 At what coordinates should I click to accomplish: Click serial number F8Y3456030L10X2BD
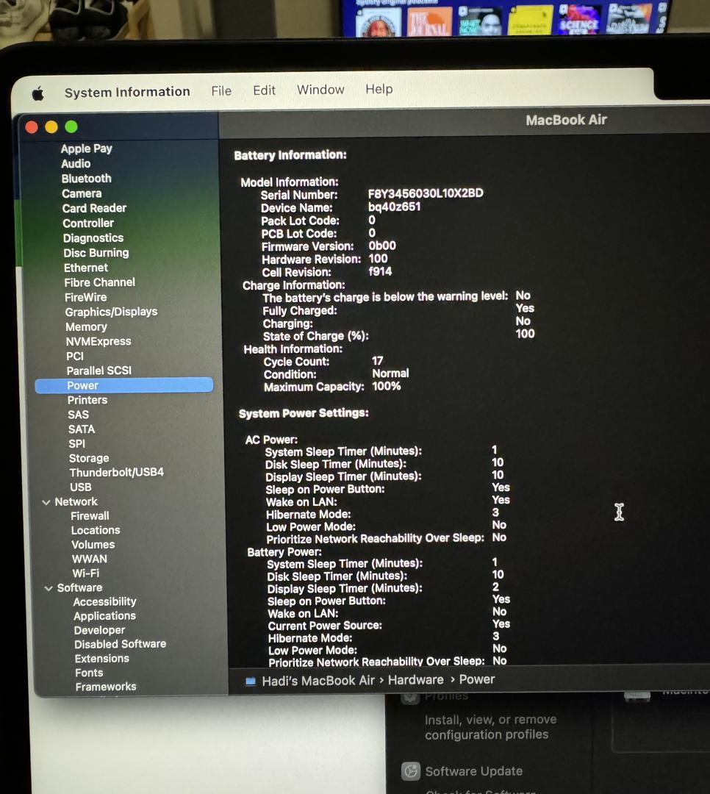[426, 193]
